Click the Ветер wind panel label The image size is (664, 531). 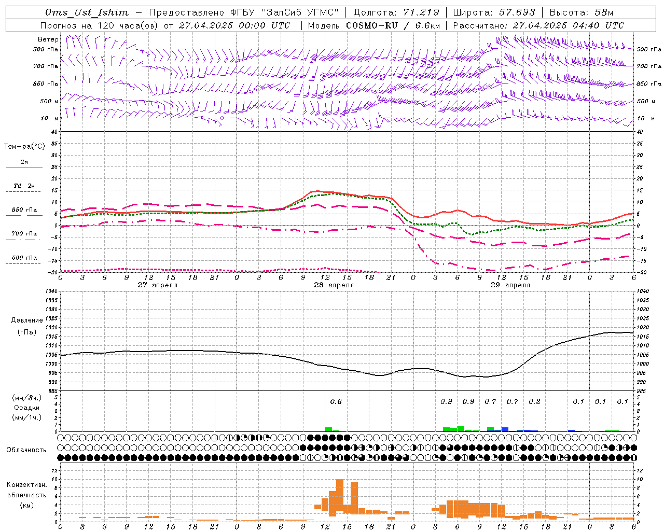pos(48,39)
